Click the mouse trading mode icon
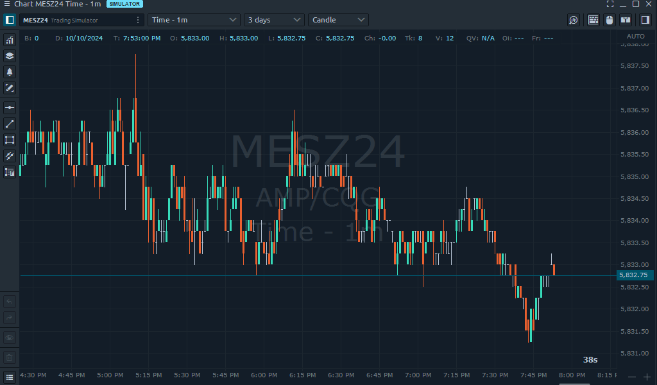The width and height of the screenshot is (657, 385). (610, 20)
